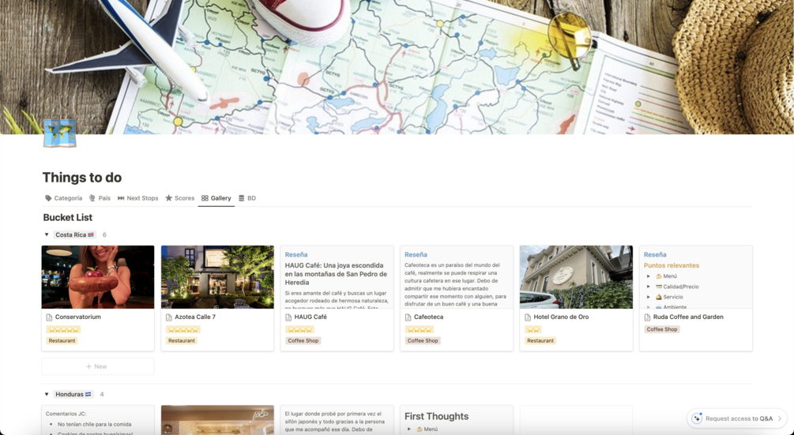Open the BD database view
The width and height of the screenshot is (794, 435).
click(x=247, y=198)
